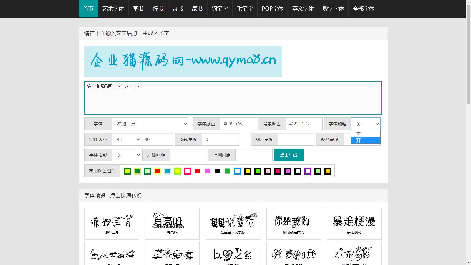The height and width of the screenshot is (265, 471).
Task: Click the 字体颜色 hex color field
Action: pos(238,124)
